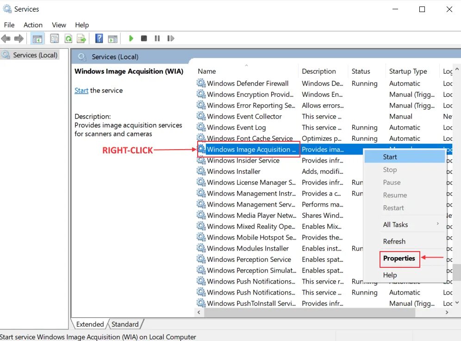Viewport: 461px width, 341px height.
Task: Click the gear icon beside Windows Defender Firewall
Action: point(201,83)
